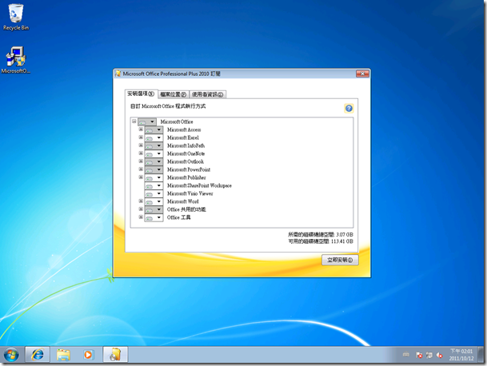Open Windows Explorer folder on taskbar
Image resolution: width=487 pixels, height=366 pixels.
coord(63,355)
